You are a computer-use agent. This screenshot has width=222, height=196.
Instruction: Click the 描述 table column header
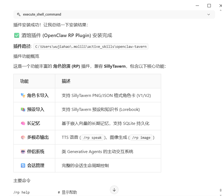[66, 81]
